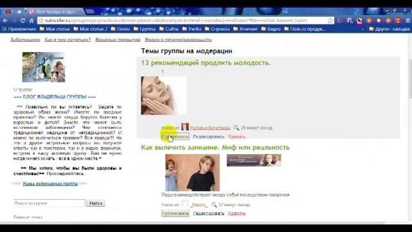
Task: Open the 'Видео' bookmark folder
Action: click(x=271, y=29)
